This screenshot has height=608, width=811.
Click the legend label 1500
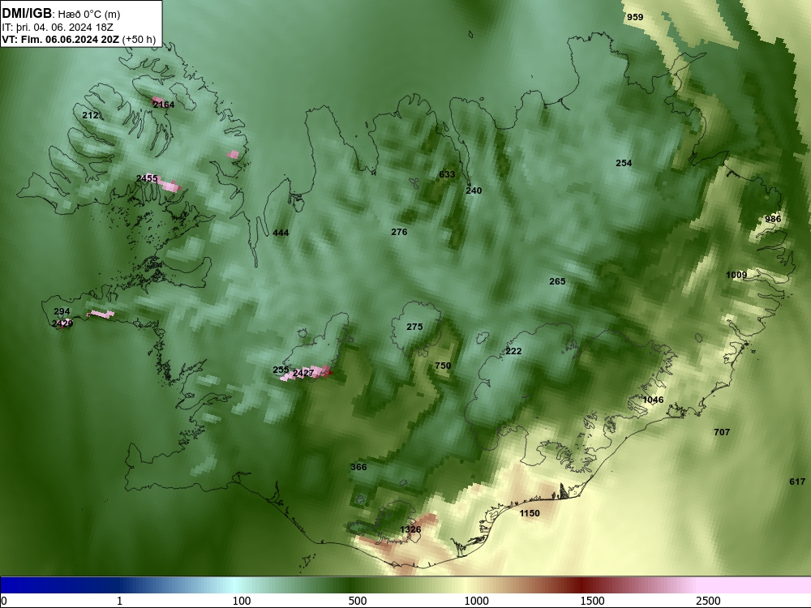pyautogui.click(x=592, y=601)
